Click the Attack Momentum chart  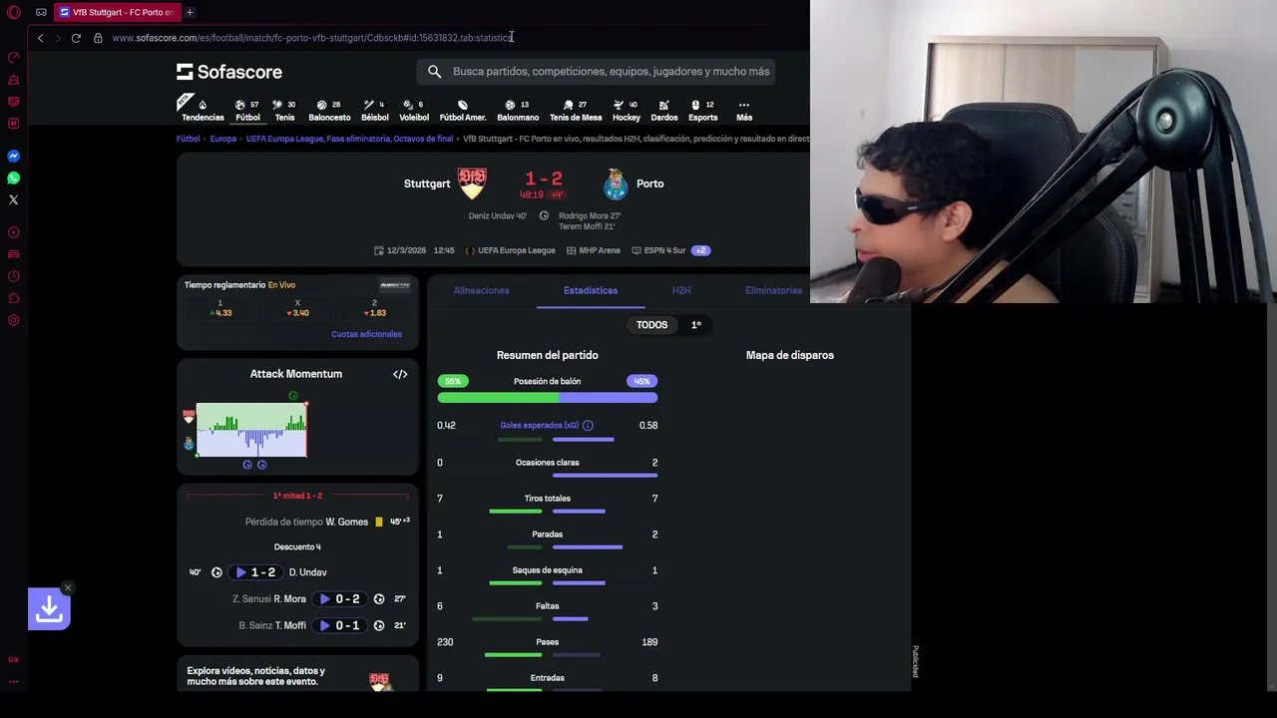coord(251,430)
